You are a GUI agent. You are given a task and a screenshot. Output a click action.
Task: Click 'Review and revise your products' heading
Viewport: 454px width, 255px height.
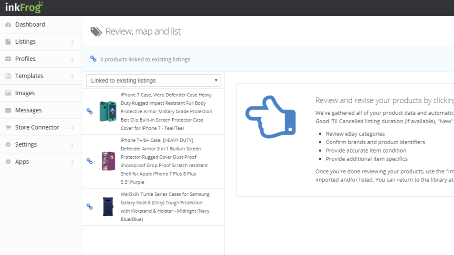tap(385, 100)
